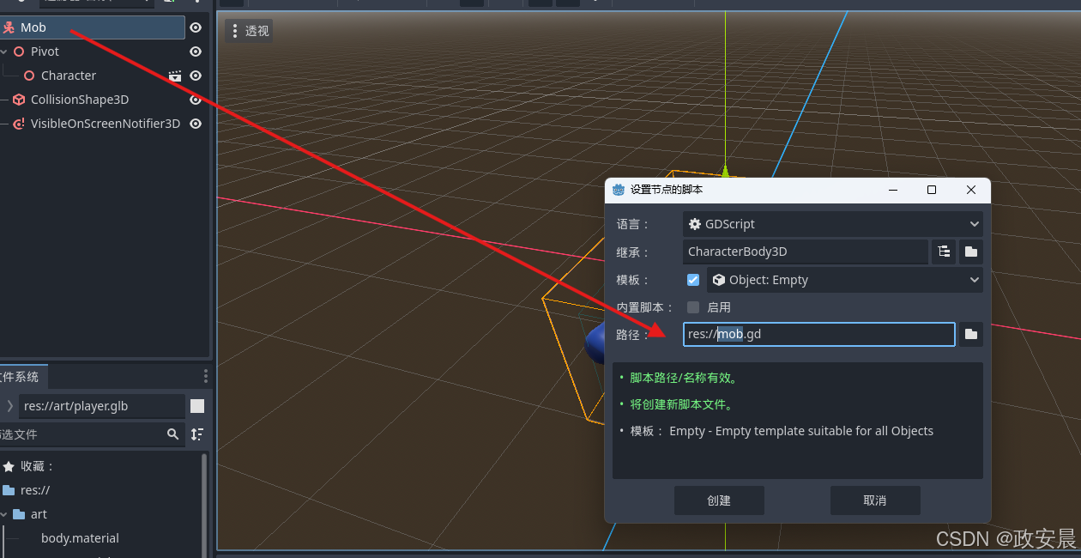Click the 将创建新脚本文件 message

(681, 404)
